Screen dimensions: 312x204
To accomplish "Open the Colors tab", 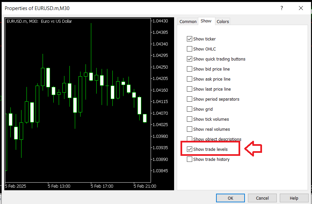I will point(223,21).
